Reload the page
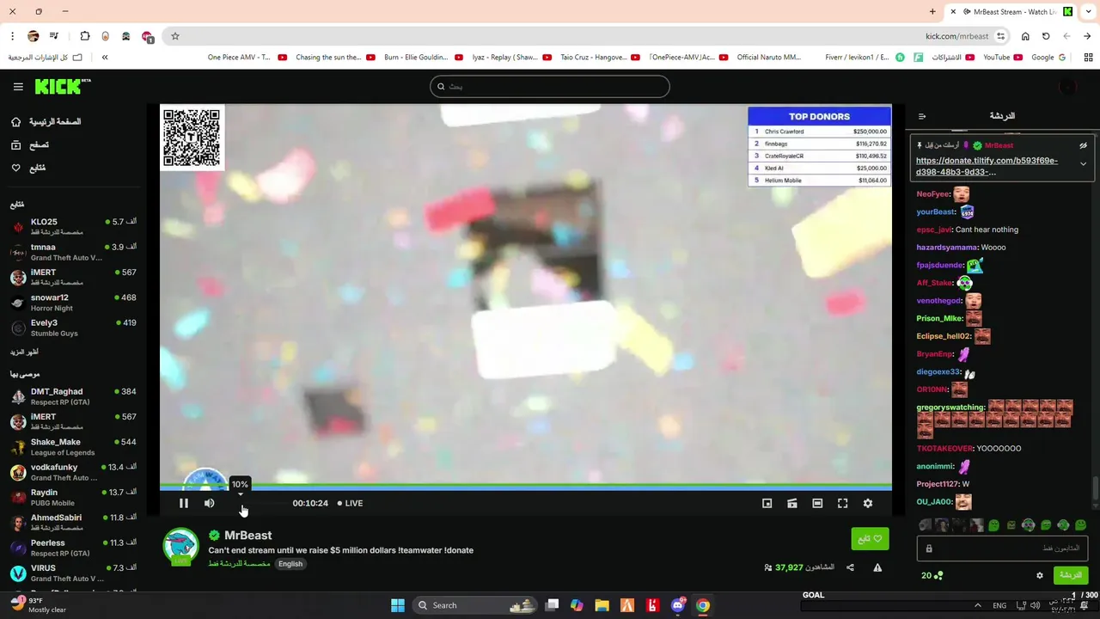This screenshot has height=619, width=1100. point(1046,36)
